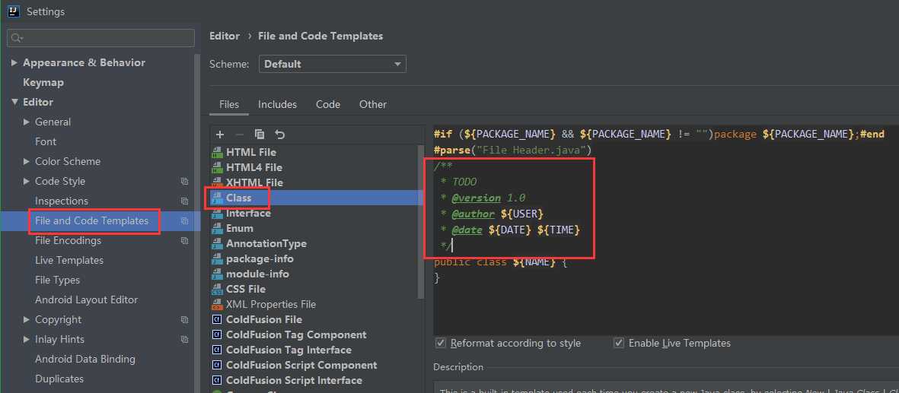
Task: Click the AnnotationType template icon
Action: point(217,243)
